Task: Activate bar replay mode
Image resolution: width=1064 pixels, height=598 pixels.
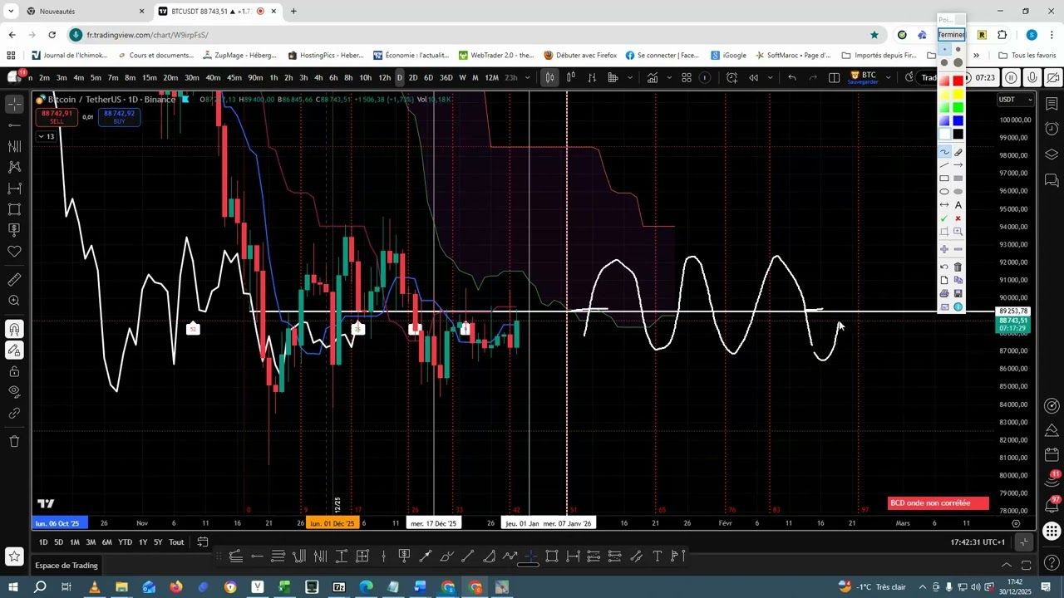Action: coord(753,77)
